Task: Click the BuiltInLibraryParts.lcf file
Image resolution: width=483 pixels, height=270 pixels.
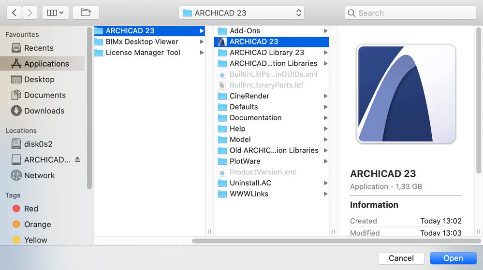Action: 271,85
